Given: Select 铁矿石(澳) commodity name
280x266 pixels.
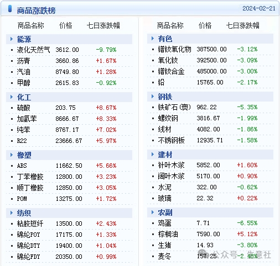Looking at the screenshot, I should click(x=174, y=107).
